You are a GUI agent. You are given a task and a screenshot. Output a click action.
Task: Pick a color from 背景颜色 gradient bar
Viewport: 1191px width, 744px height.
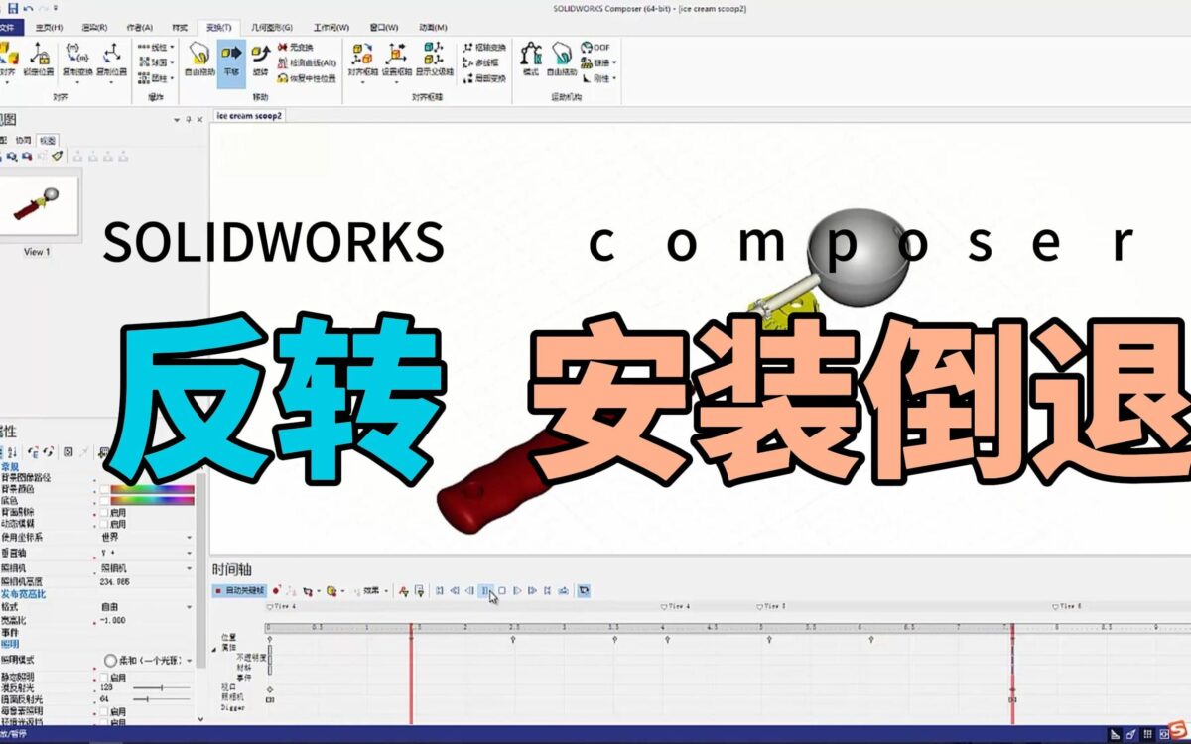[x=152, y=488]
